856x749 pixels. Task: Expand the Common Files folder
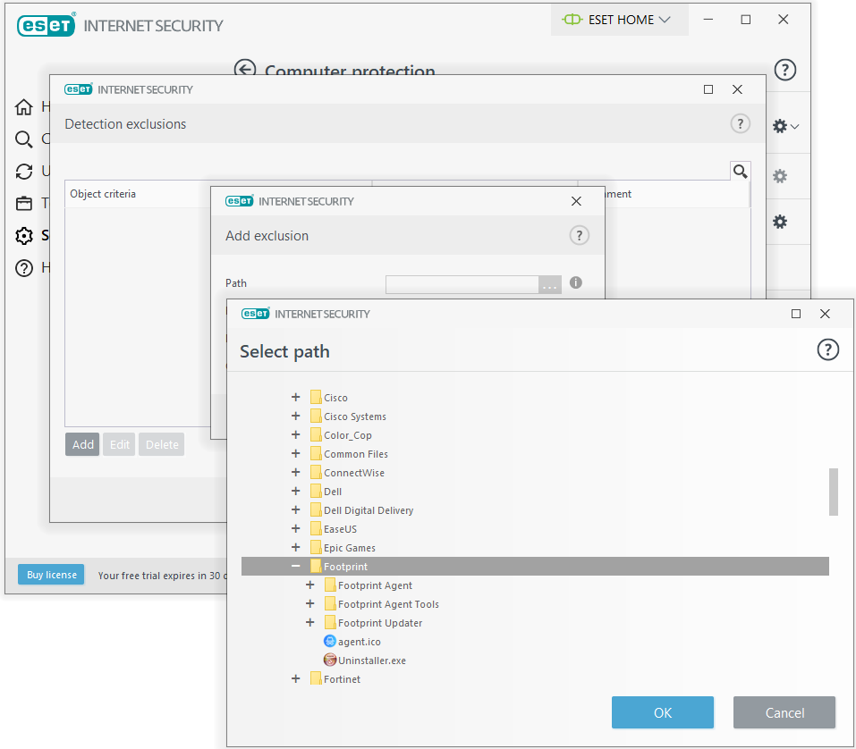click(296, 453)
